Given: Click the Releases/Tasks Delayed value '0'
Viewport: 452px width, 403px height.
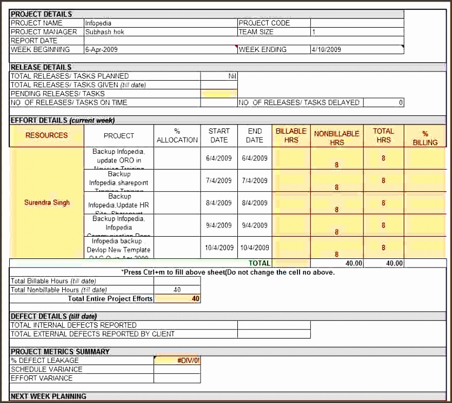Looking at the screenshot, I should (x=384, y=102).
